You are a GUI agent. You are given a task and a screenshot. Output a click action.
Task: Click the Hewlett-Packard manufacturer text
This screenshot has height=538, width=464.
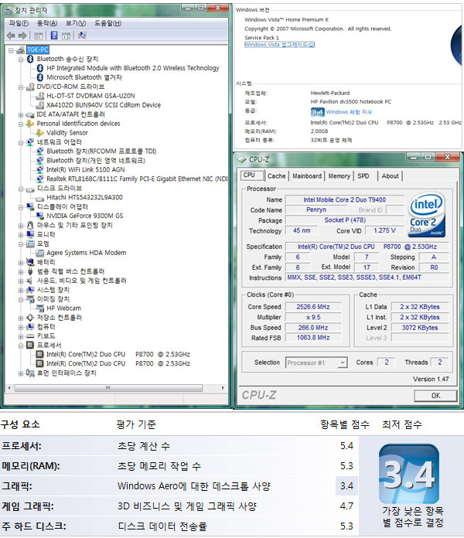[x=330, y=93]
